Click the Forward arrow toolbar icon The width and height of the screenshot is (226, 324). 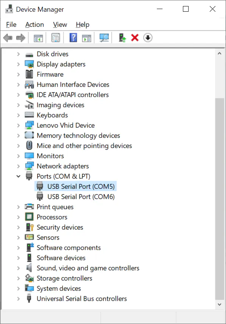(21, 38)
